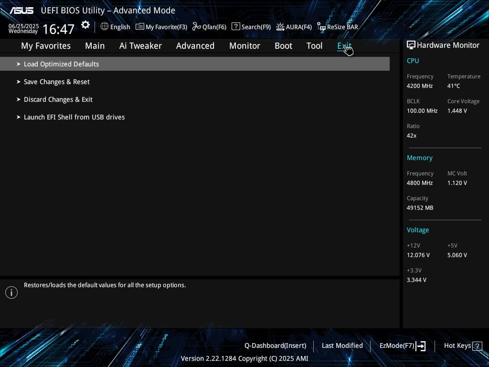
Task: Click the Memory section heading
Action: [x=419, y=158]
